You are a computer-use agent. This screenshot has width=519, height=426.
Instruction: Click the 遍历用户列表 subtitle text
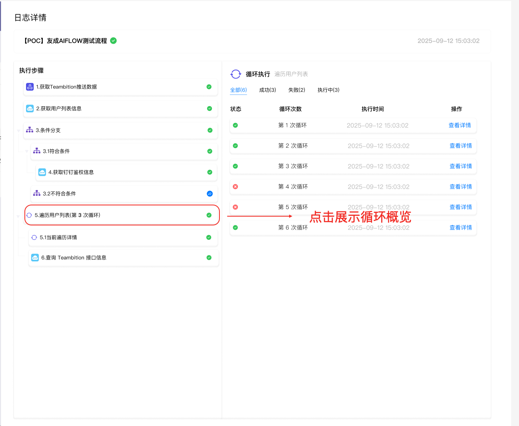291,74
